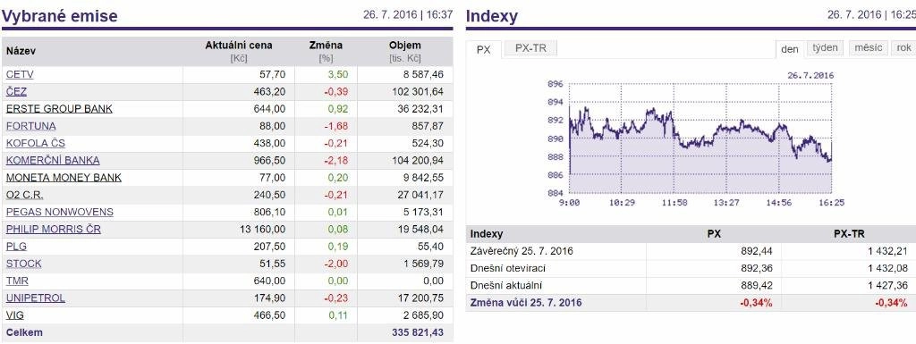The width and height of the screenshot is (916, 344).
Task: Select the den chart period
Action: click(x=790, y=49)
